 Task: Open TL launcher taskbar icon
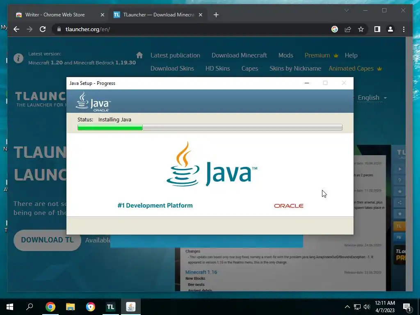pyautogui.click(x=110, y=307)
